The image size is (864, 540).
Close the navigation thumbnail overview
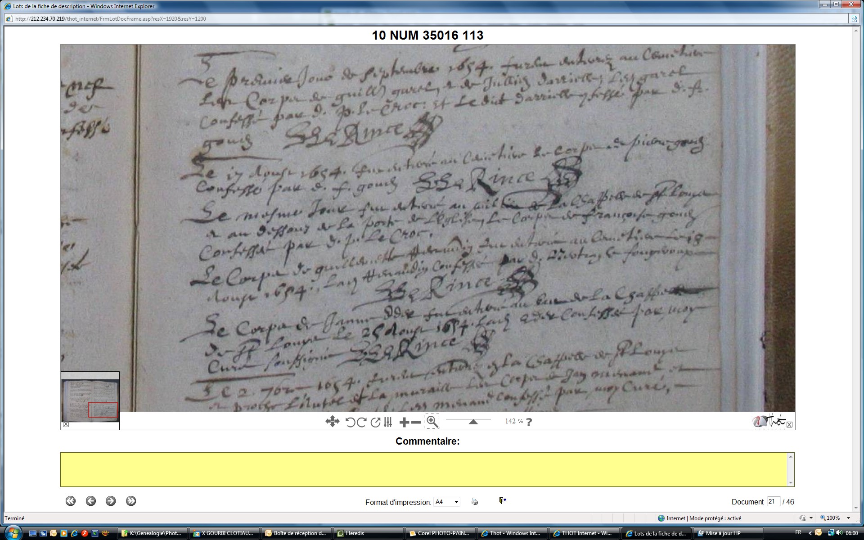[66, 424]
